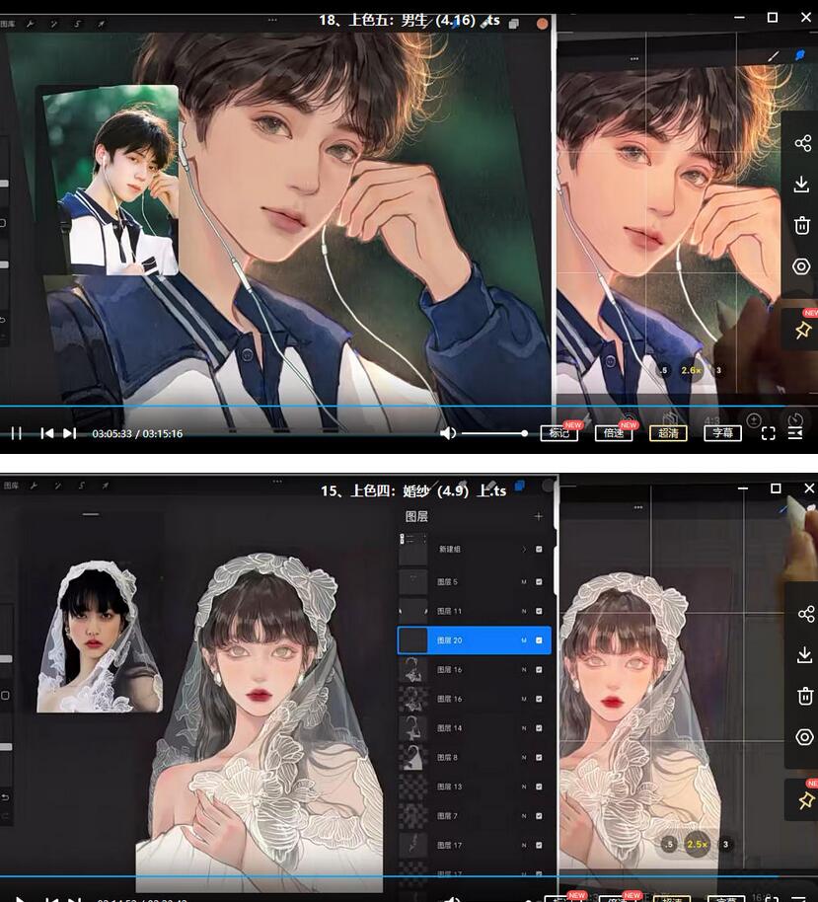Mute the top player's speaker icon

coord(448,433)
